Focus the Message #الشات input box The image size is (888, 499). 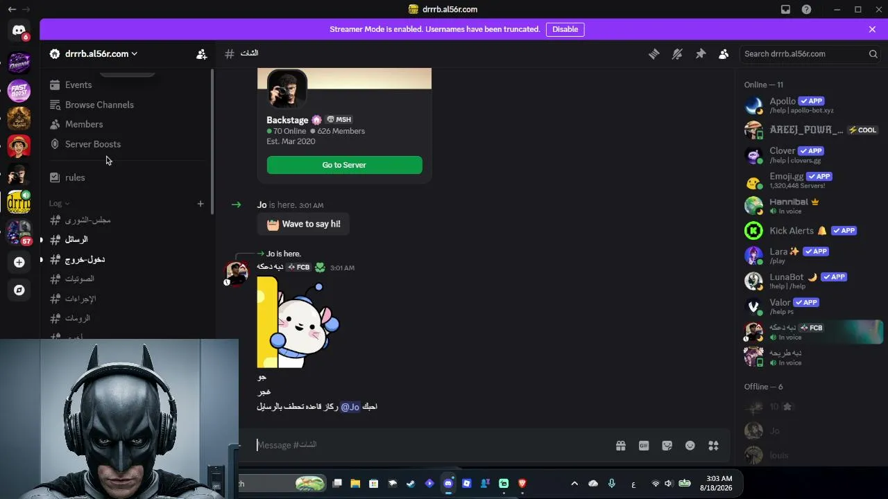pos(430,446)
